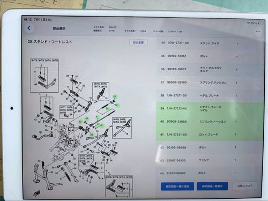
Task: Select part row 42 90109-06888 bolt
Action: [210, 147]
